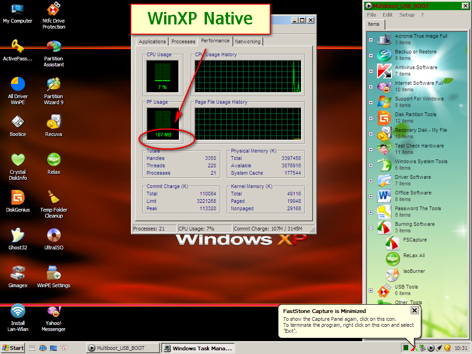Switch to the Applications tab
This screenshot has width=472, height=354.
tap(152, 41)
